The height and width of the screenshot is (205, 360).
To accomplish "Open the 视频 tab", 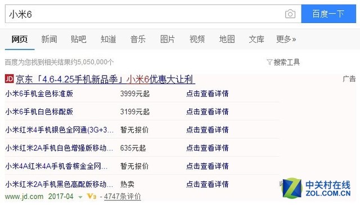I will pyautogui.click(x=197, y=39).
